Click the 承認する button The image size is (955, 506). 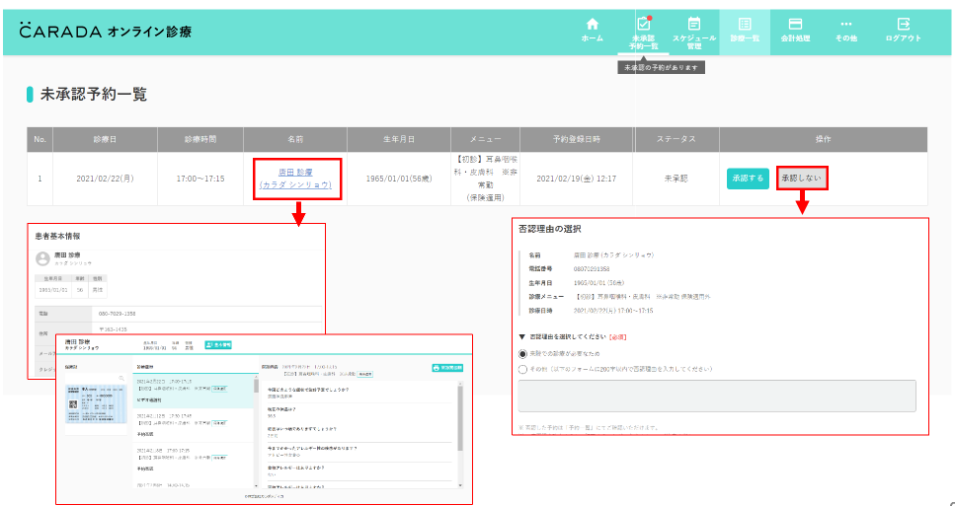click(x=748, y=179)
